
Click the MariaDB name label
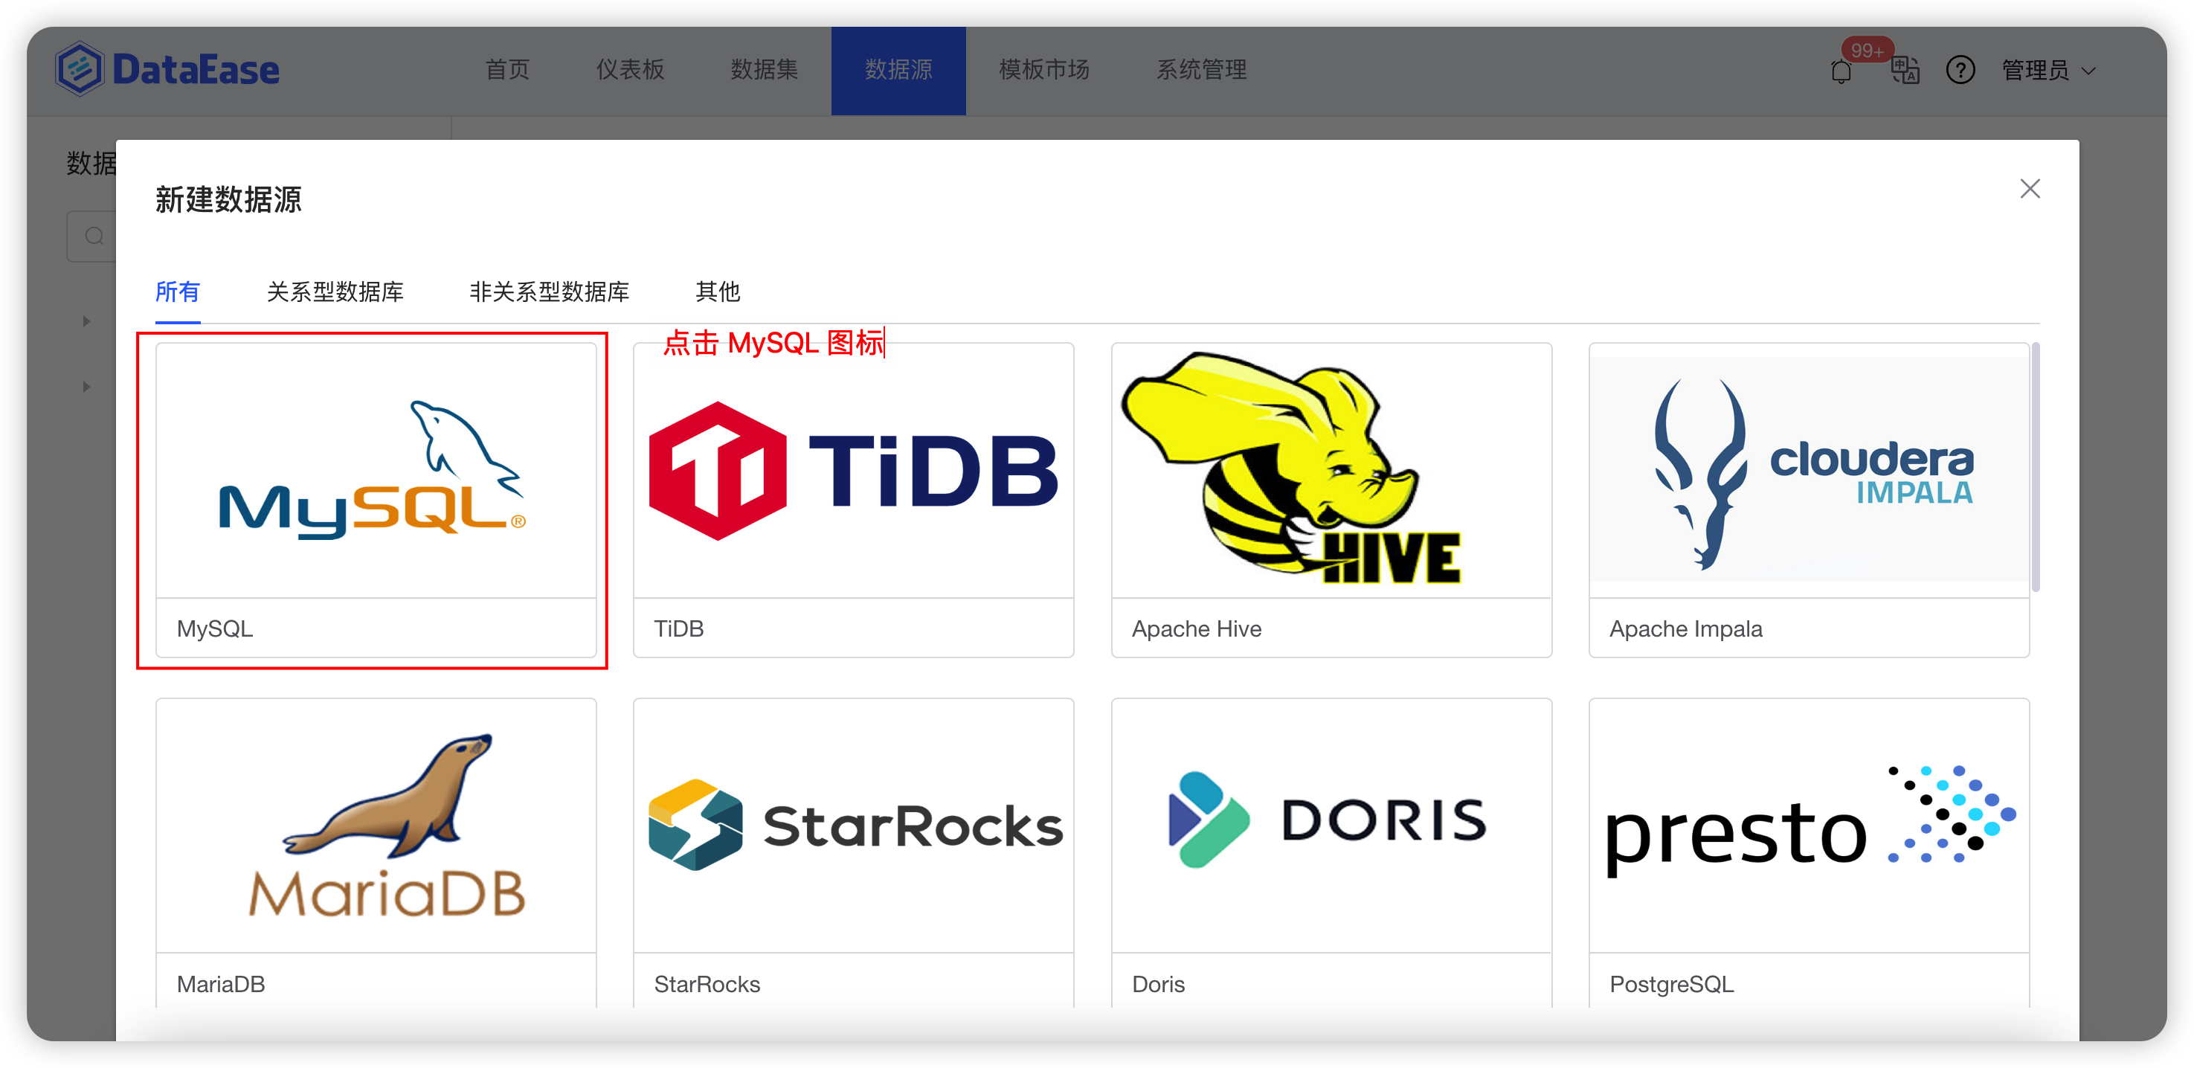pyautogui.click(x=221, y=984)
